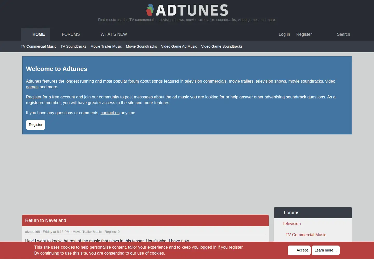Click the 'Welcome to Adtunes' heading
This screenshot has width=374, height=259.
click(x=57, y=69)
